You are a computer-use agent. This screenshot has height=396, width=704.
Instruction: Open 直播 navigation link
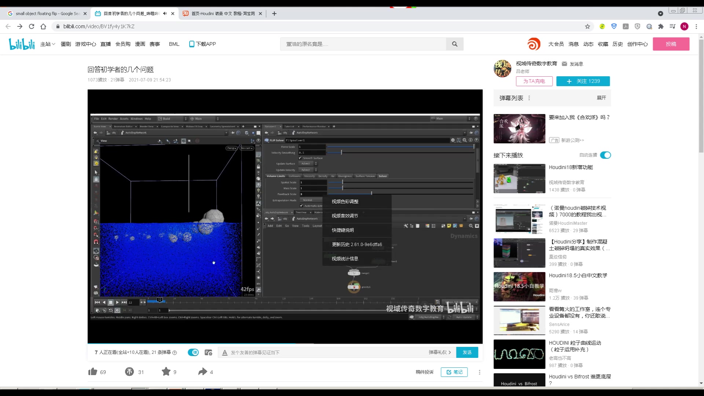[x=106, y=44]
